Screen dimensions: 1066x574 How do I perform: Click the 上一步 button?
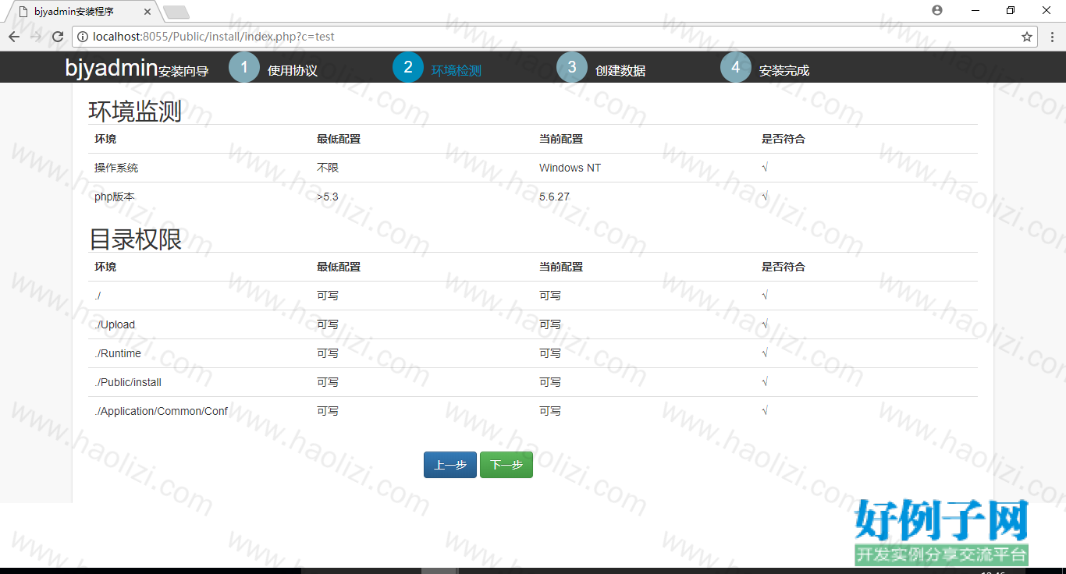pos(450,465)
